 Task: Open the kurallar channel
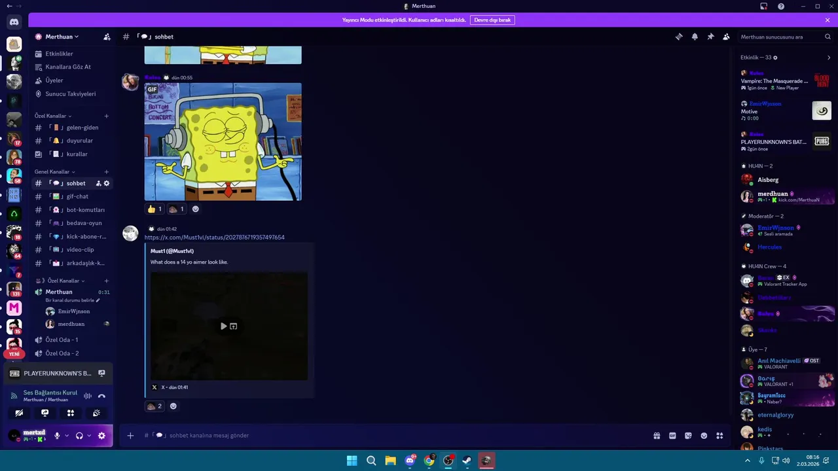coord(72,154)
